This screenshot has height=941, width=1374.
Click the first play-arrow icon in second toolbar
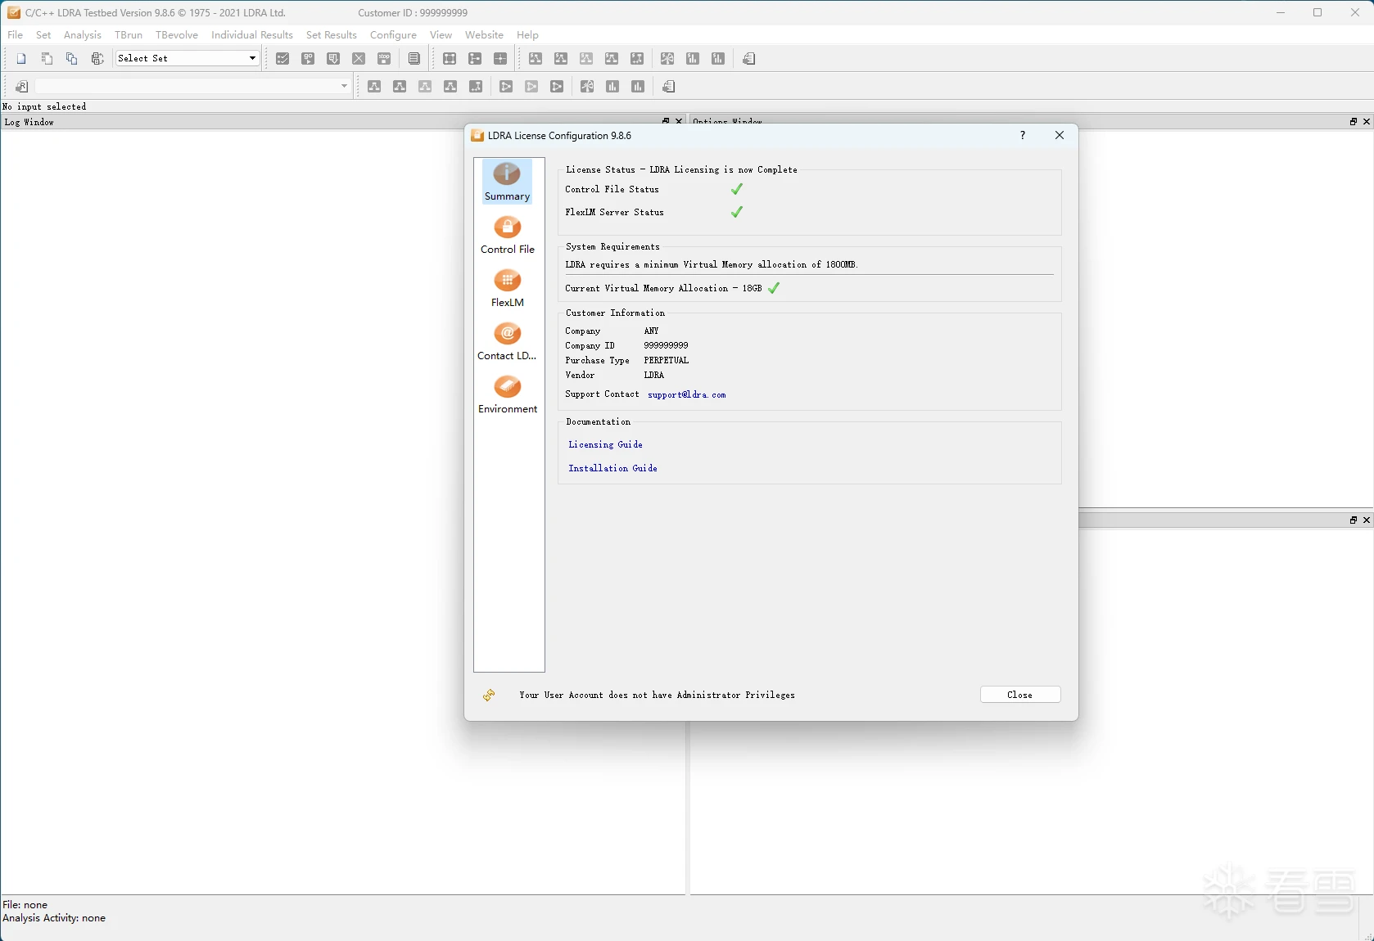pyautogui.click(x=506, y=87)
